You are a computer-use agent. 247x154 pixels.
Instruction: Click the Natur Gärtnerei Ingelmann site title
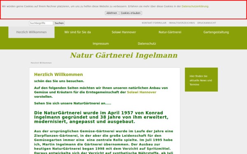point(124,55)
